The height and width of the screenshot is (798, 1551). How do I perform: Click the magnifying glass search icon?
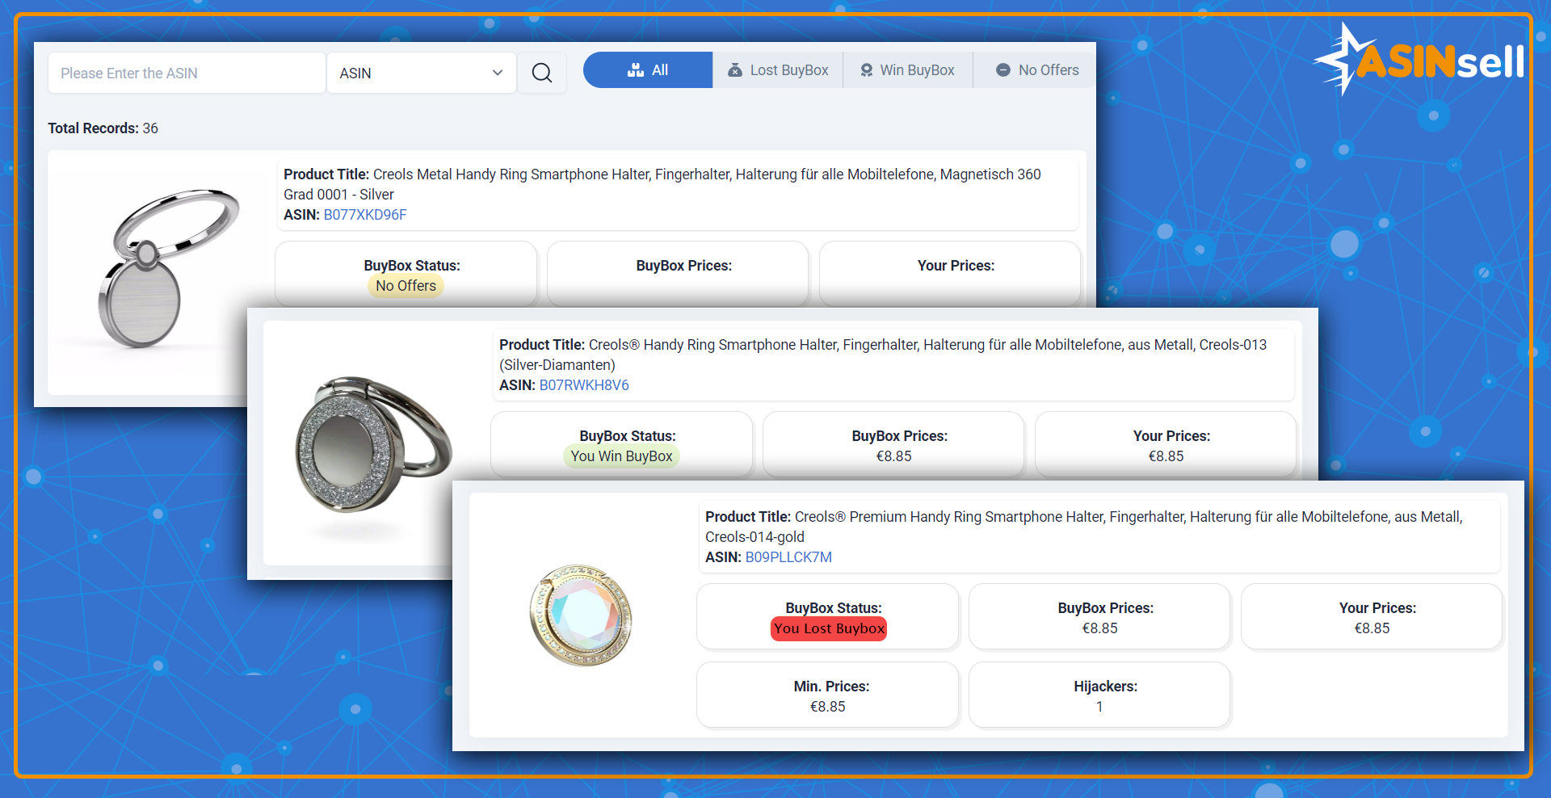point(541,73)
